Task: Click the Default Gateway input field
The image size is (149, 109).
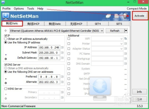Action: (x=49, y=58)
